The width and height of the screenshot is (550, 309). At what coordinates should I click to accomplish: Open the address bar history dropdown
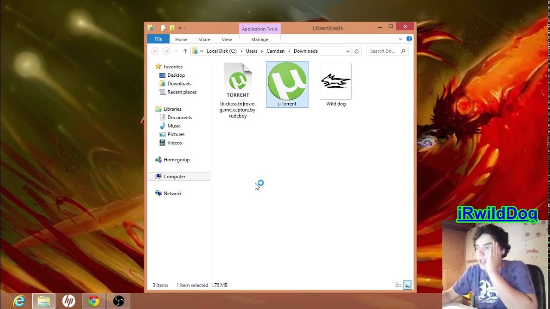coord(348,51)
